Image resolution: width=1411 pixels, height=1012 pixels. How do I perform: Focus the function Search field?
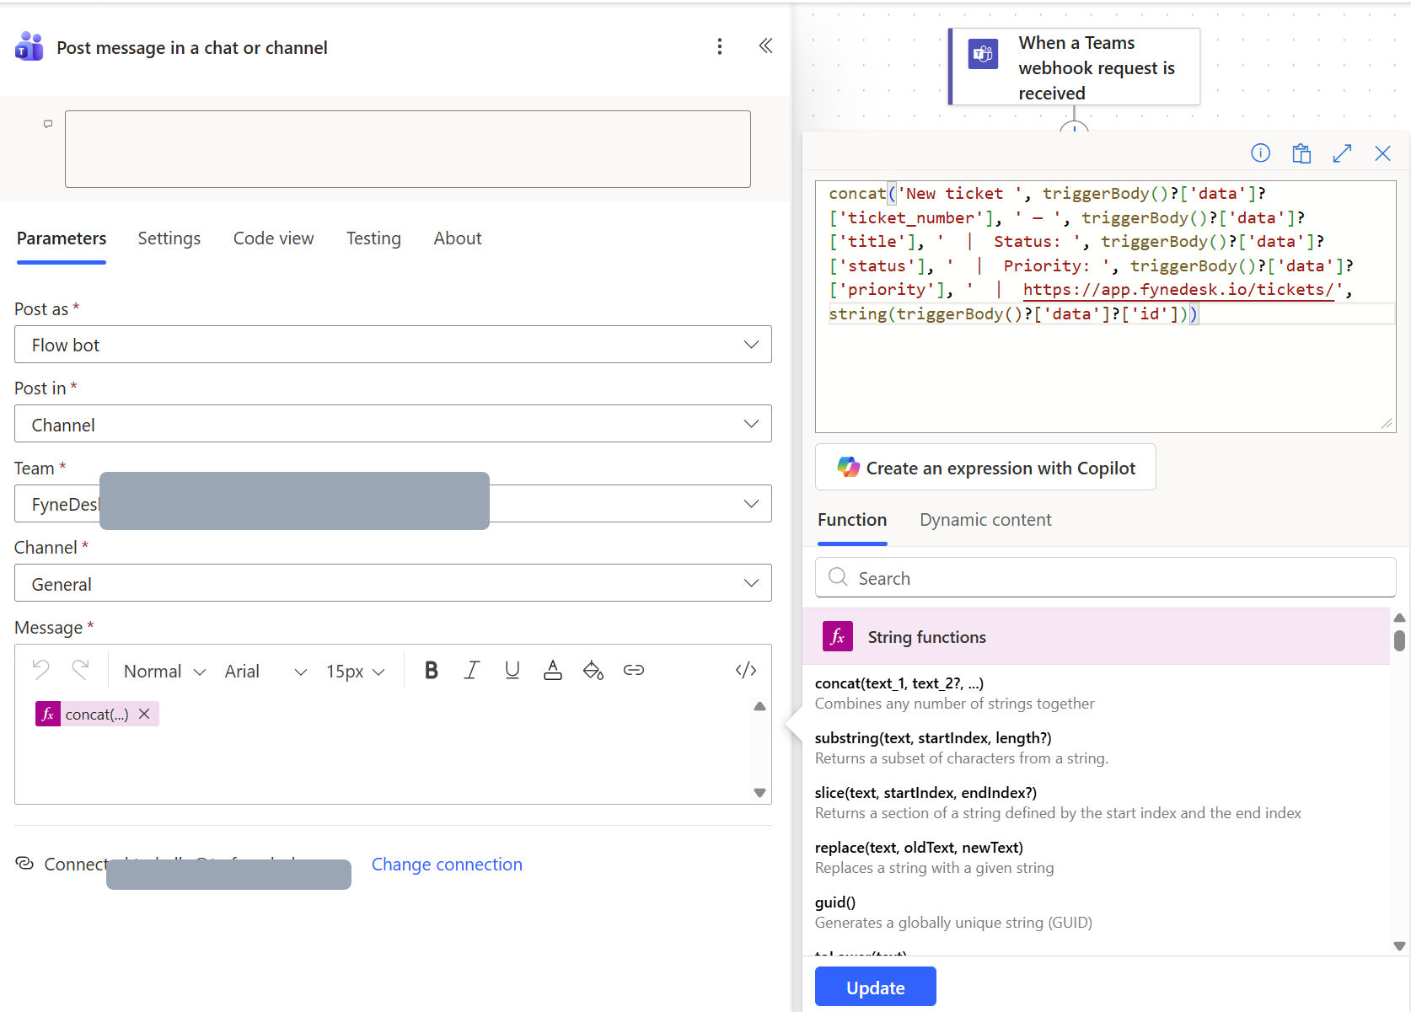click(x=1105, y=577)
